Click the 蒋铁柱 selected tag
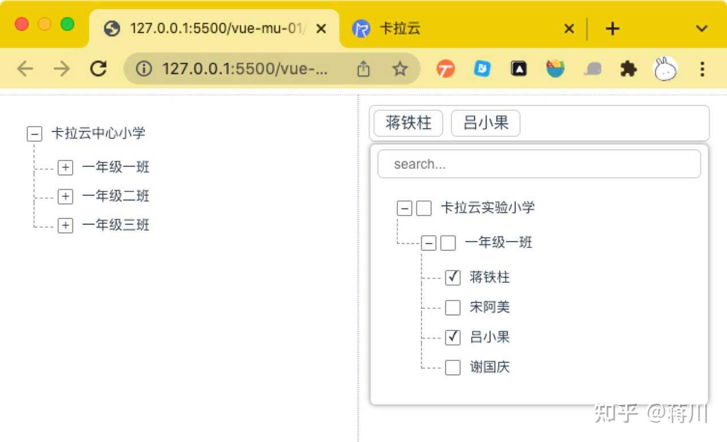 [x=407, y=123]
